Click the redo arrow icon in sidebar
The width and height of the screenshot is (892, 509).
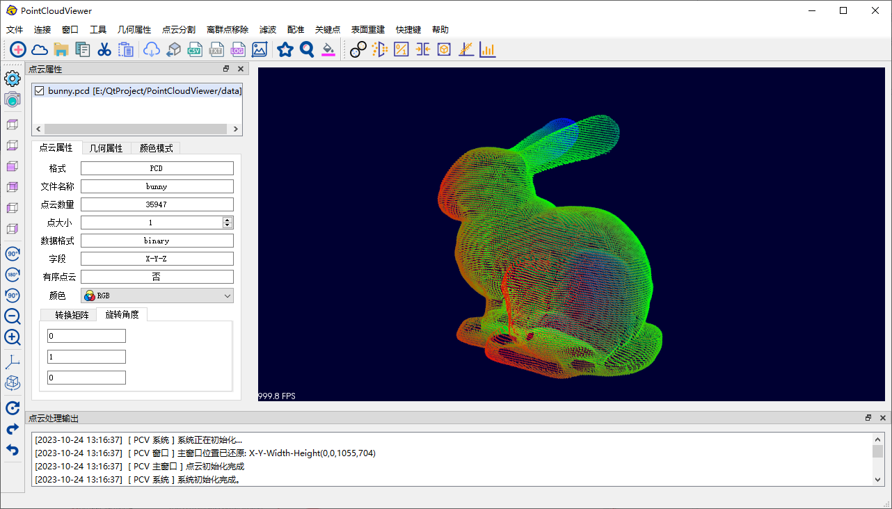[x=13, y=429]
